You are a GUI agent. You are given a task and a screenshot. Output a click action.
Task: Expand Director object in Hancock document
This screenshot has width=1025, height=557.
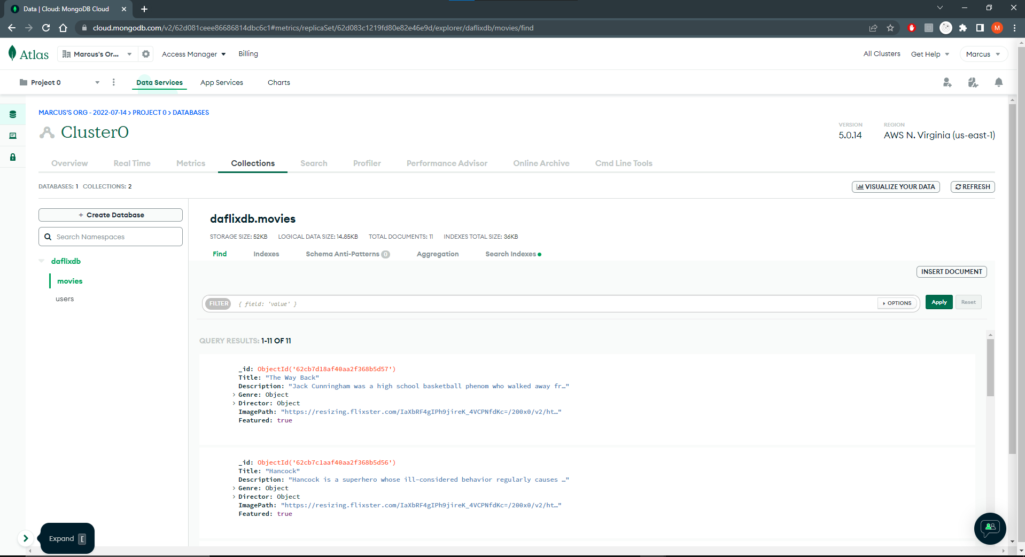(x=234, y=497)
